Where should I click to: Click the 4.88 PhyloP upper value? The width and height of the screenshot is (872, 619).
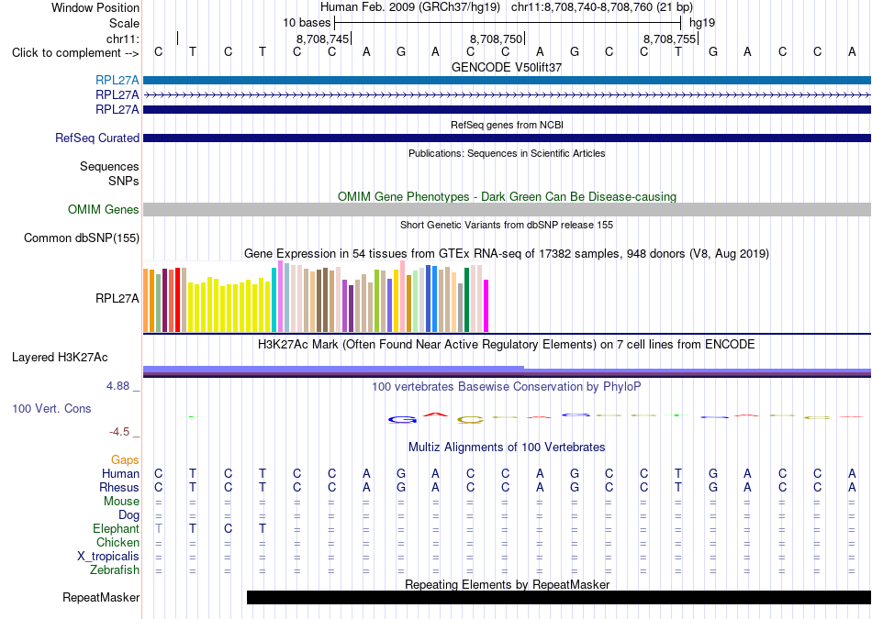coord(117,386)
